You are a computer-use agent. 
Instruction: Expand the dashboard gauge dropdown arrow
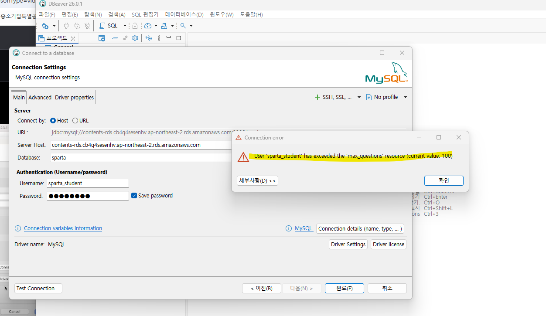(x=156, y=26)
